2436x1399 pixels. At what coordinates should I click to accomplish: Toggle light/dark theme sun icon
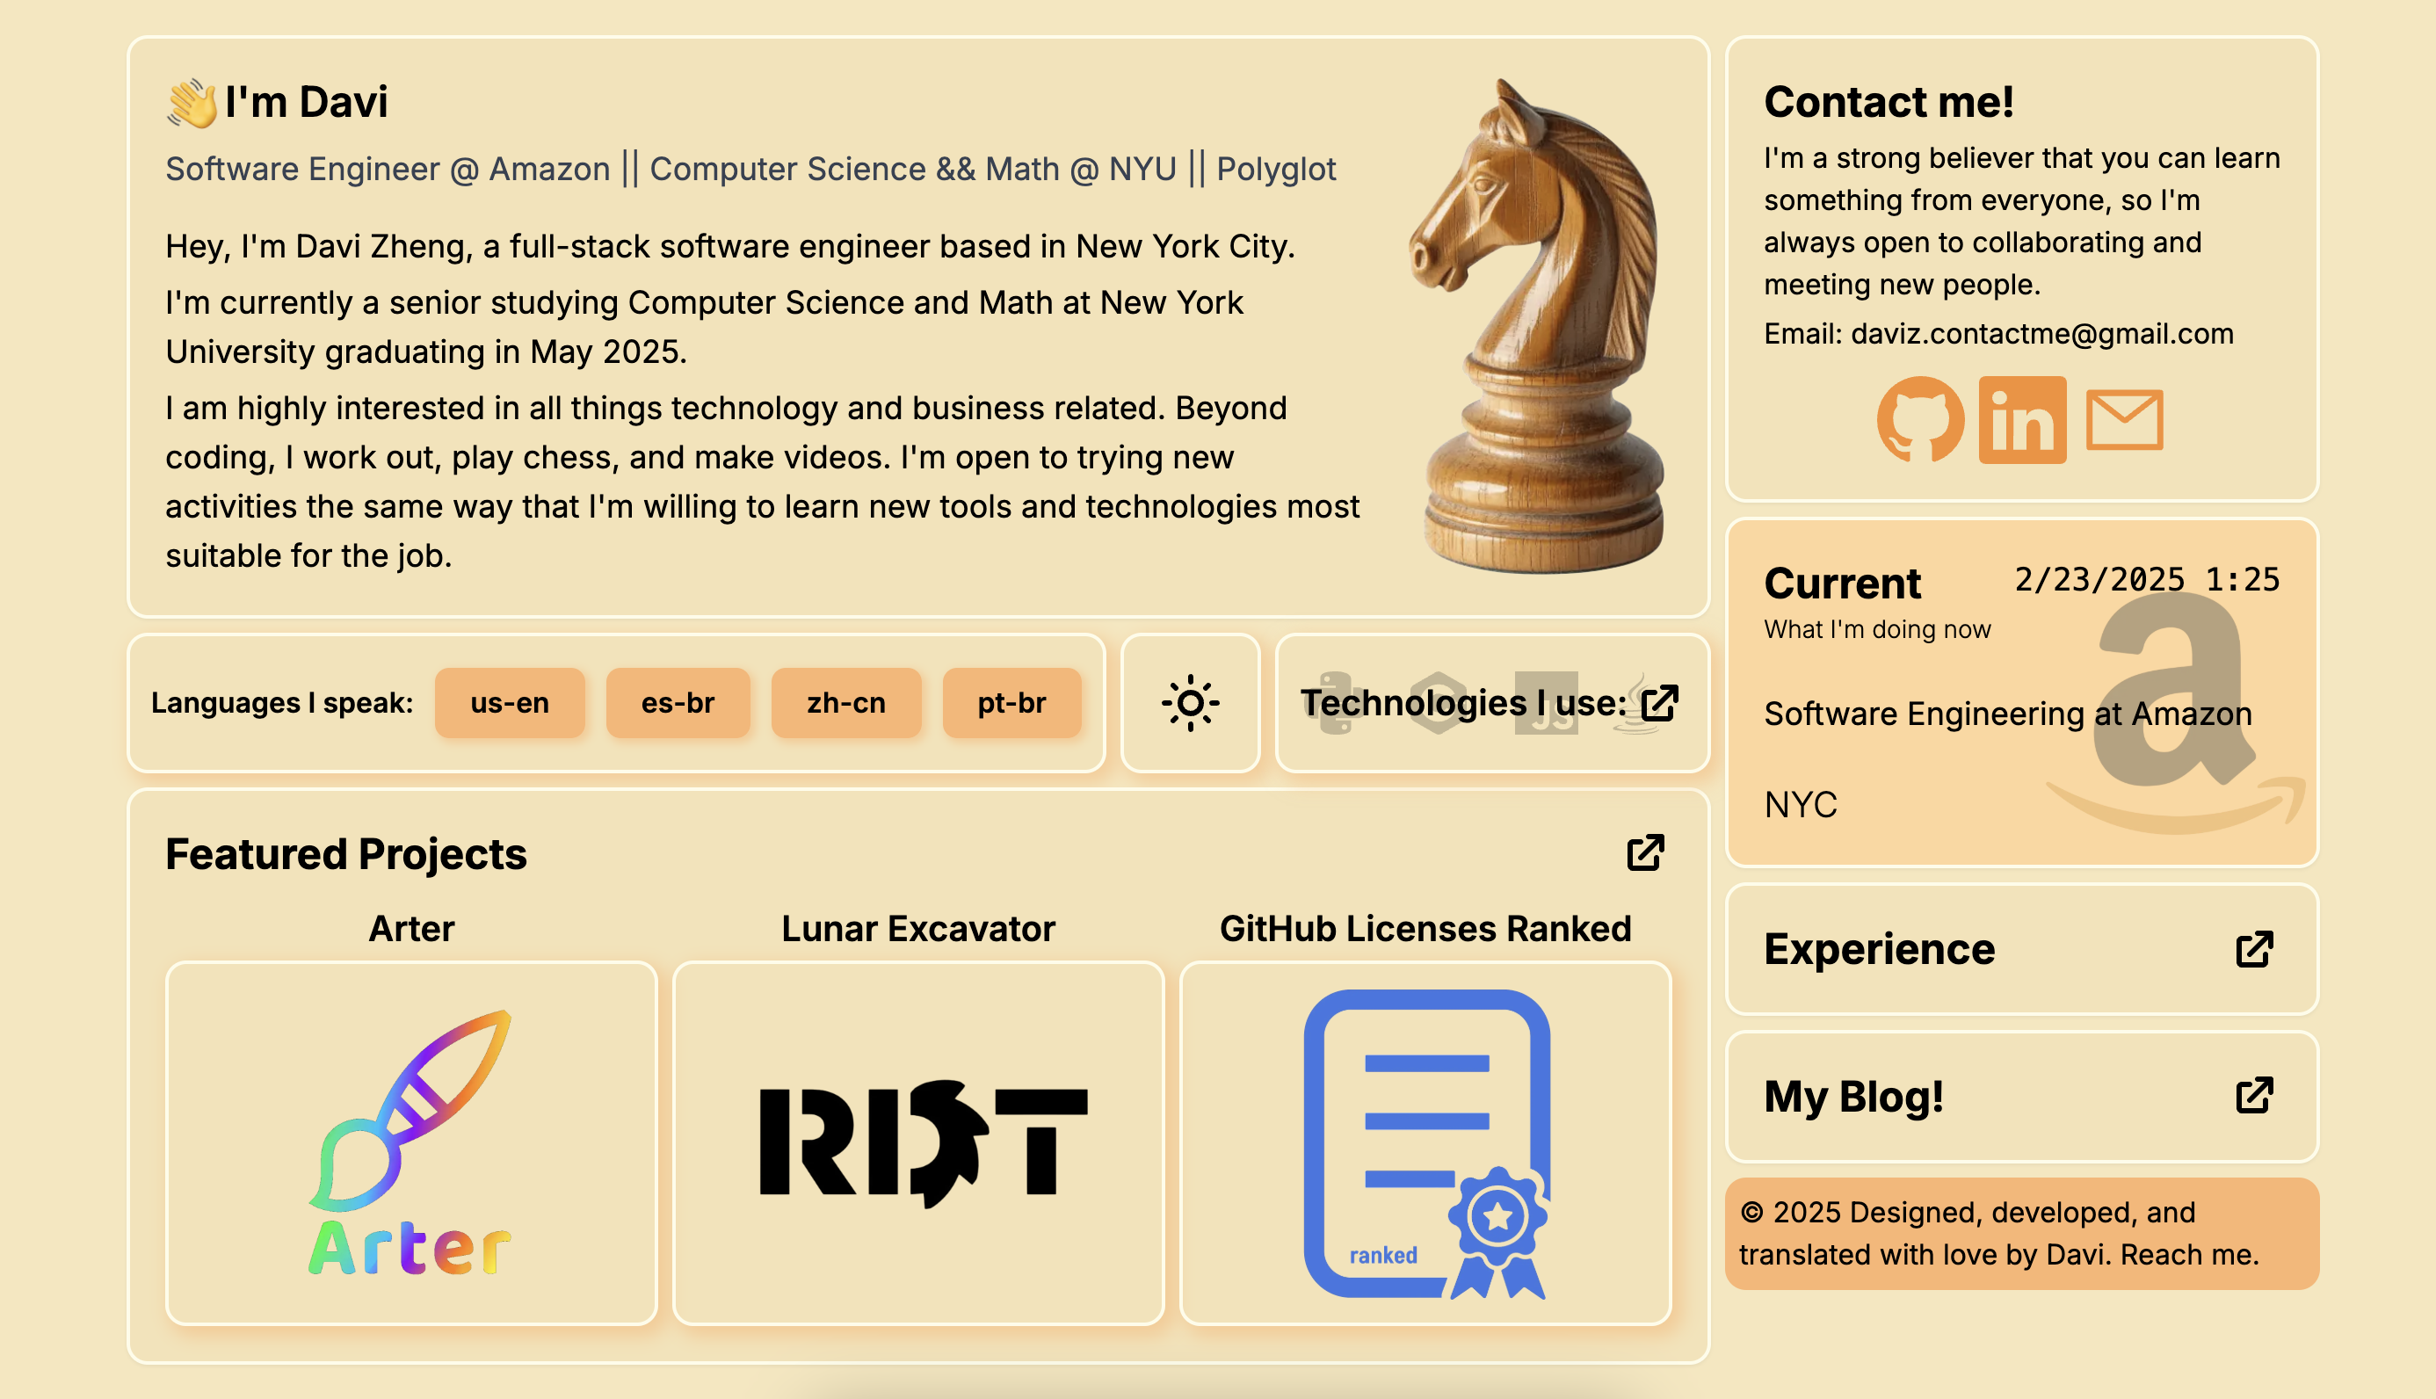pos(1190,703)
